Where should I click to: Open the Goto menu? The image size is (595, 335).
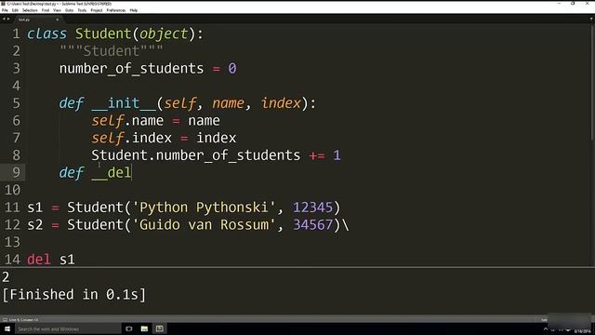click(69, 10)
